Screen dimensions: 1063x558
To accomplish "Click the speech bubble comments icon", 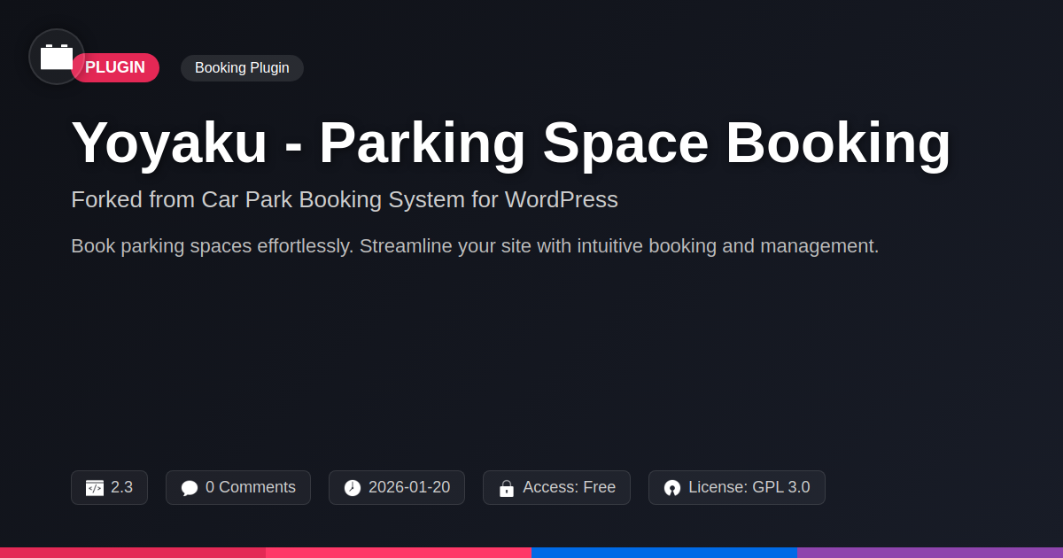I will click(x=190, y=488).
